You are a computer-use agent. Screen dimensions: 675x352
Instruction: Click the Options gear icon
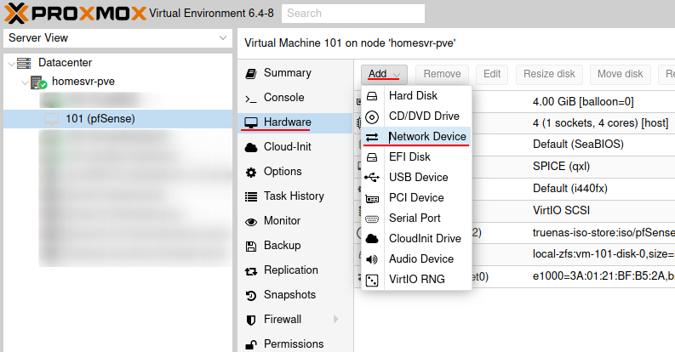tap(251, 173)
